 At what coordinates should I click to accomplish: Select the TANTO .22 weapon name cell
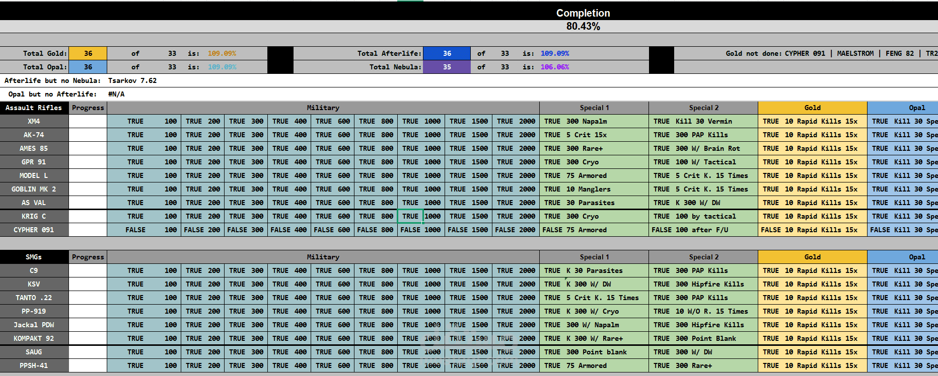point(34,298)
